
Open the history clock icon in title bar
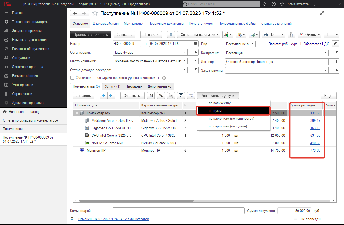coord(273,4)
